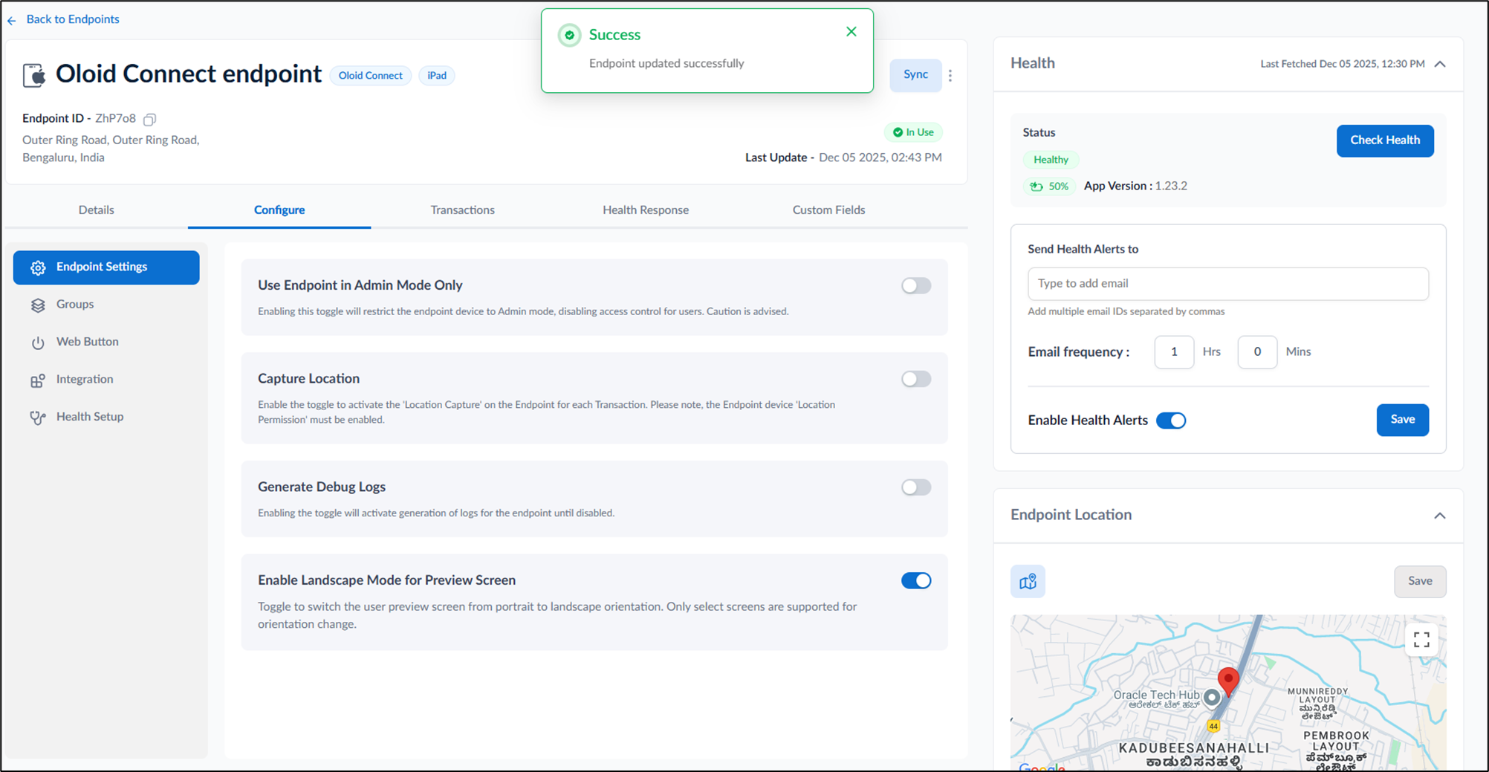Toggle Use Endpoint in Admin Mode Only
Screen dimensions: 1489x772
[916, 285]
